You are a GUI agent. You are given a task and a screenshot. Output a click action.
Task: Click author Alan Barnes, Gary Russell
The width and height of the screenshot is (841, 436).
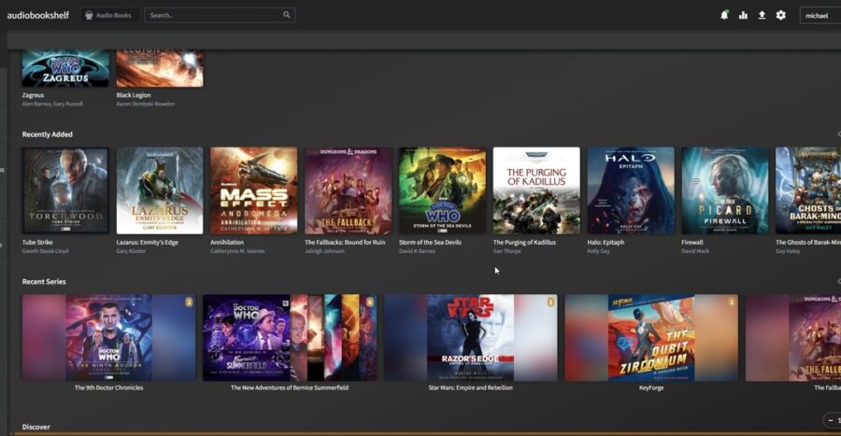(52, 104)
